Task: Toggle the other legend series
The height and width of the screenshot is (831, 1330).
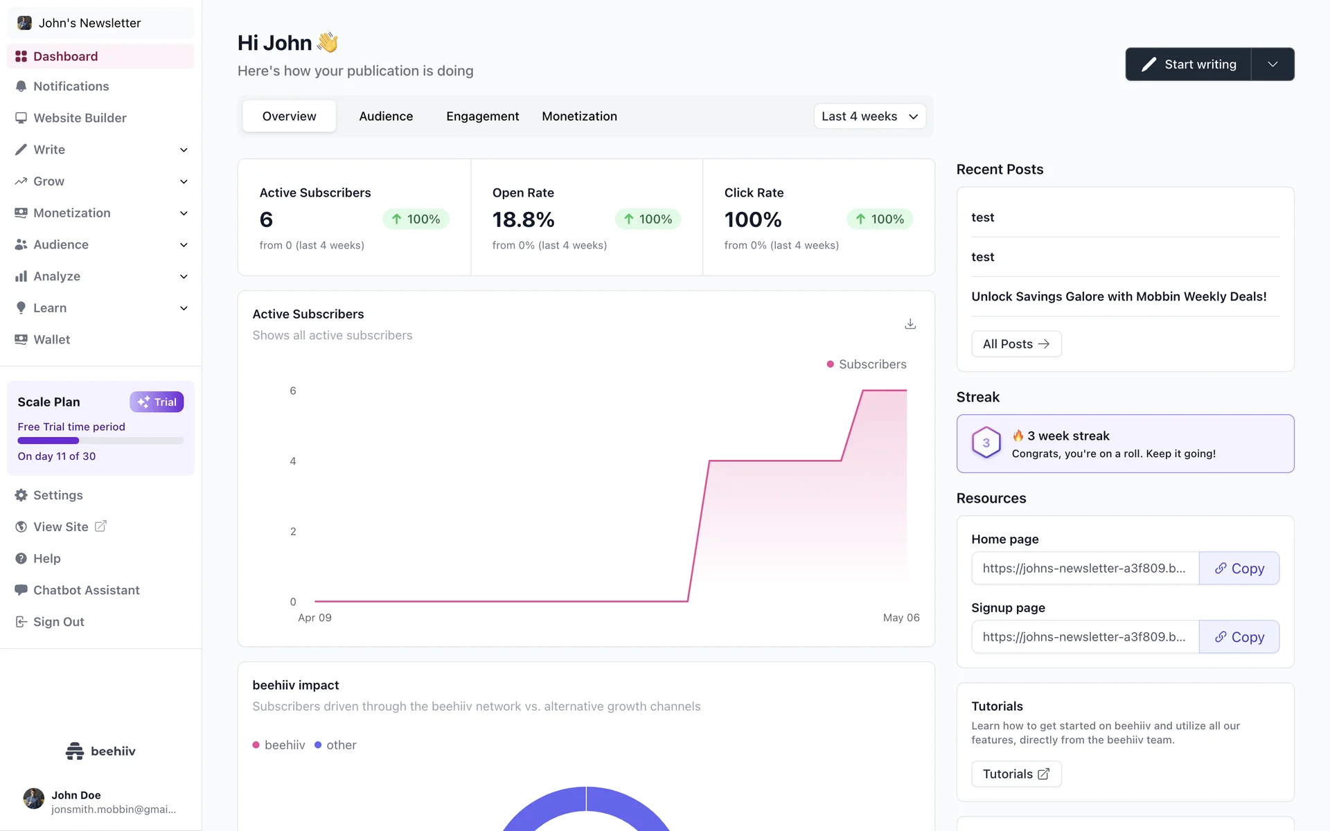Action: point(335,745)
